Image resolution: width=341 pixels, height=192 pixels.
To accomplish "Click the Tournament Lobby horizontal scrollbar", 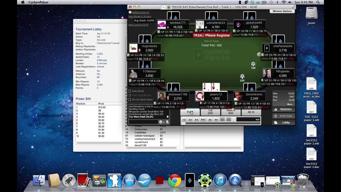I will pyautogui.click(x=99, y=143).
